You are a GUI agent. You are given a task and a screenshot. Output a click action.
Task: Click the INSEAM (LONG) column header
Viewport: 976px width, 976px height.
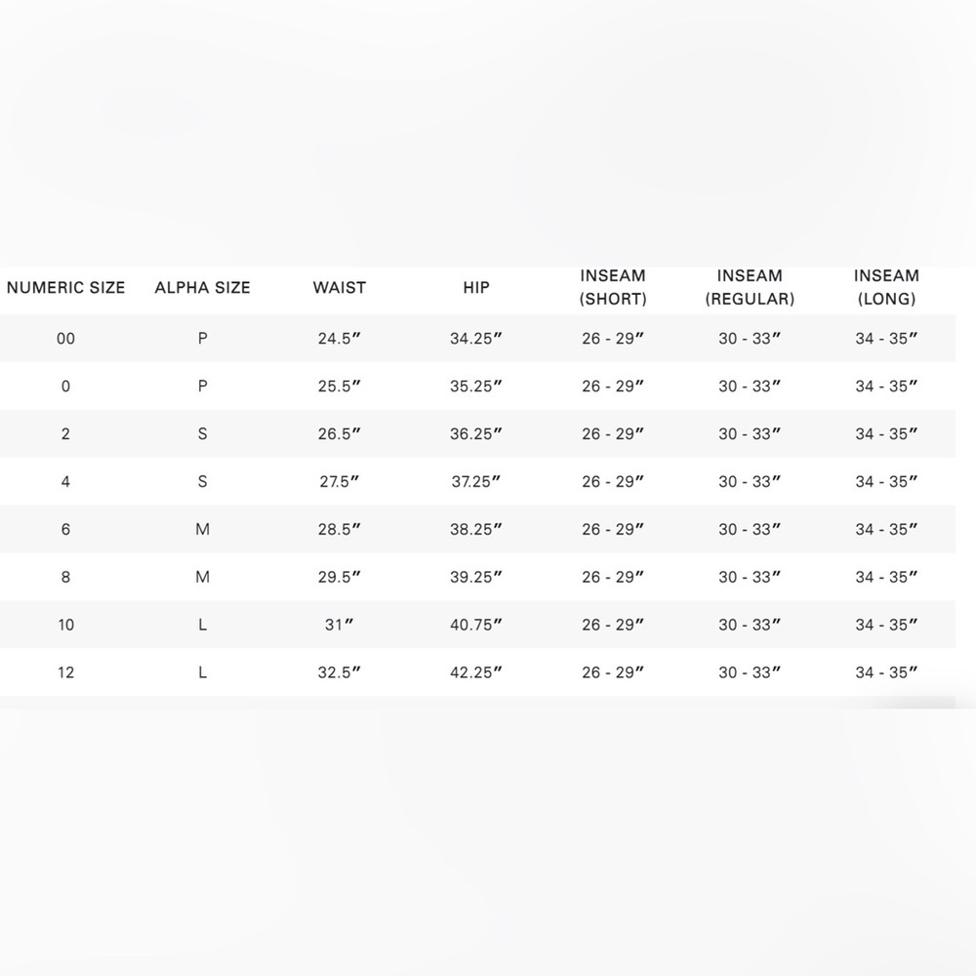[x=886, y=287]
